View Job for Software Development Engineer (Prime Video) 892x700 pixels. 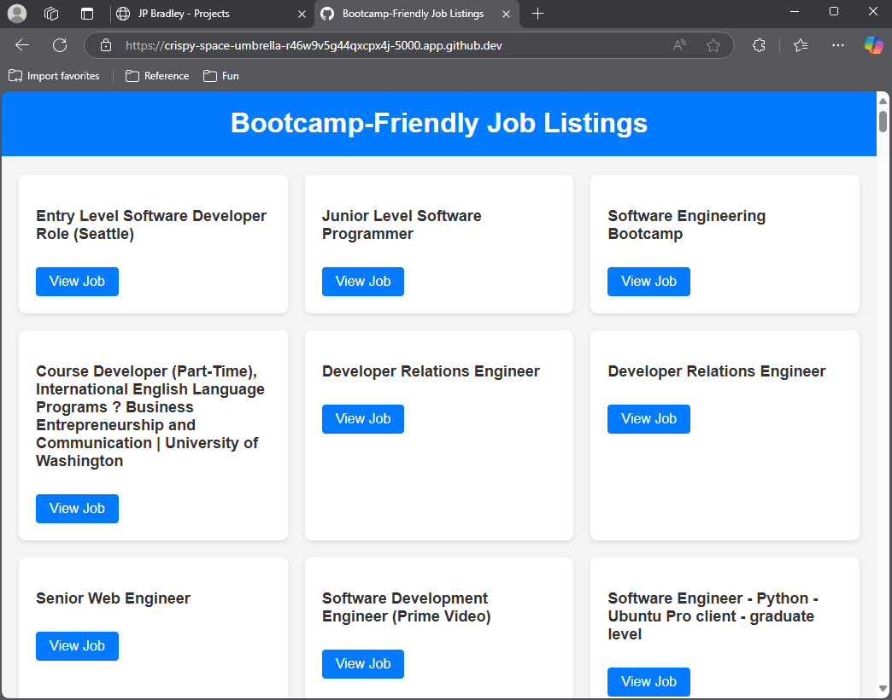363,663
